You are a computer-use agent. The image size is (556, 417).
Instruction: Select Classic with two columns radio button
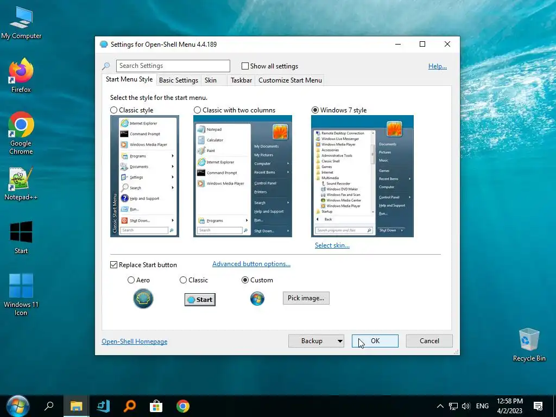(x=197, y=110)
